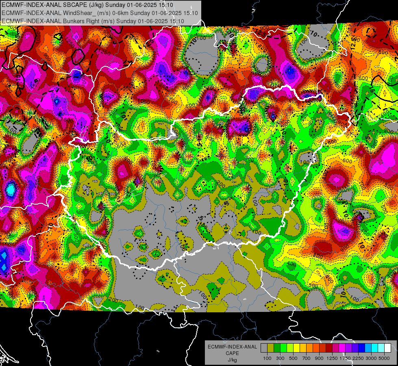Click the violet purple legend swatch
The image size is (398, 366).
pos(349,348)
